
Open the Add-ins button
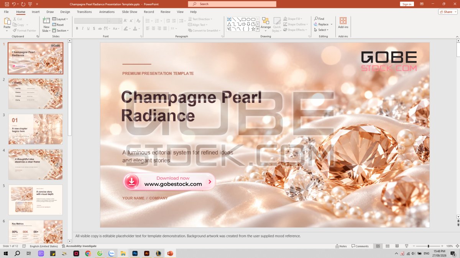click(343, 22)
